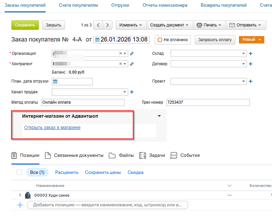Click the previous order arrow button
272x218 pixels.
pos(98,25)
